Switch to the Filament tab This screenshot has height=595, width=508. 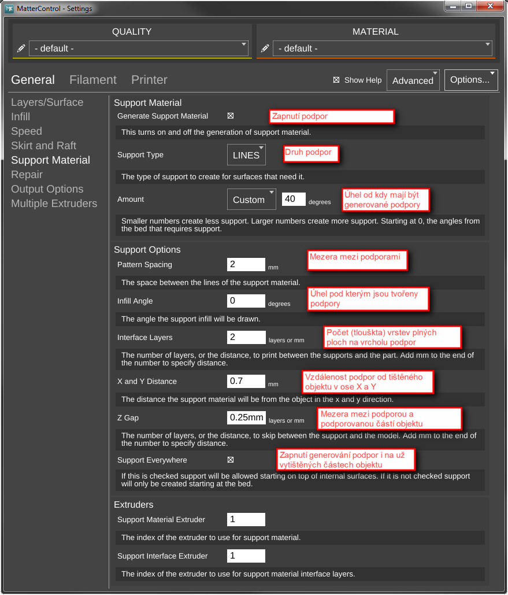(92, 80)
